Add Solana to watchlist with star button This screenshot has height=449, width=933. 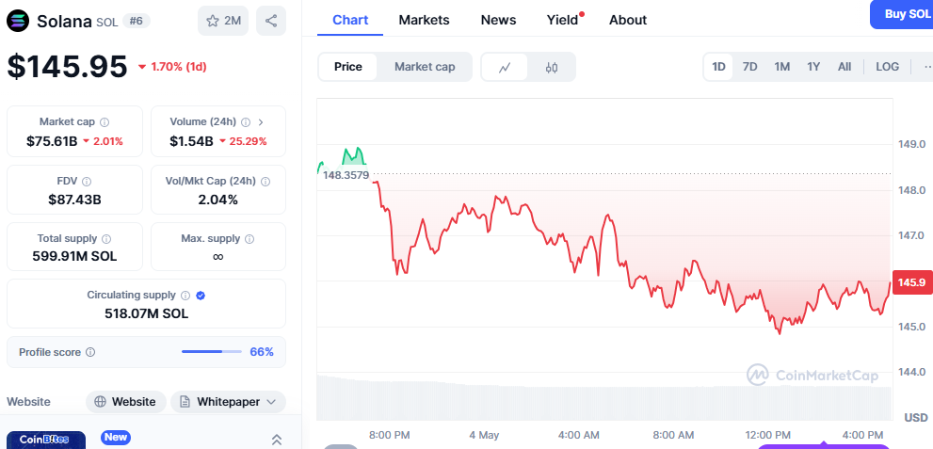point(223,21)
